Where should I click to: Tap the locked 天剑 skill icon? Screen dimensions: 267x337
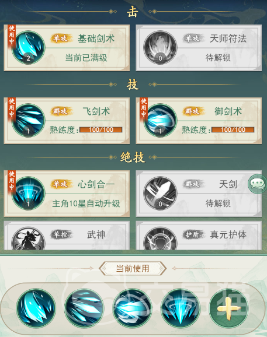click(160, 194)
